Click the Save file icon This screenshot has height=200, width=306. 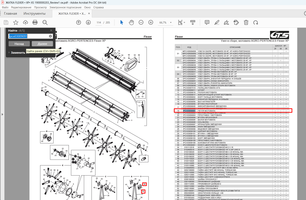(x=6, y=22)
